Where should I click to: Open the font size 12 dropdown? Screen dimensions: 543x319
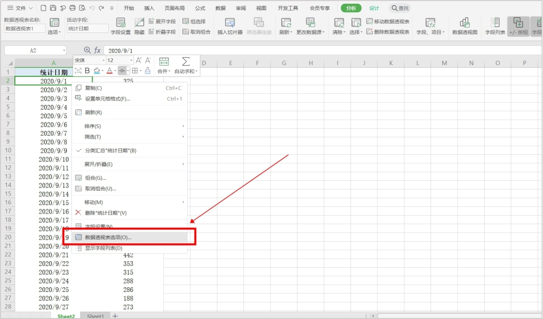point(131,60)
